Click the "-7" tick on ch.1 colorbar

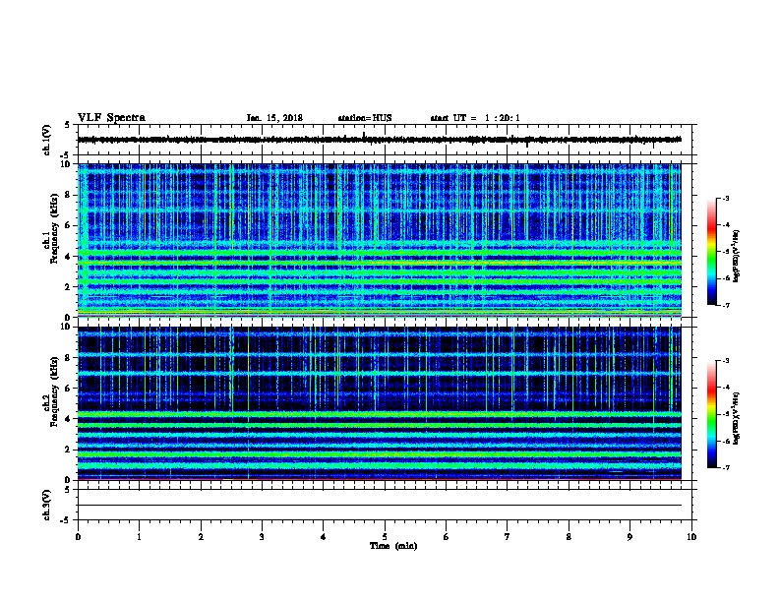pyautogui.click(x=725, y=305)
